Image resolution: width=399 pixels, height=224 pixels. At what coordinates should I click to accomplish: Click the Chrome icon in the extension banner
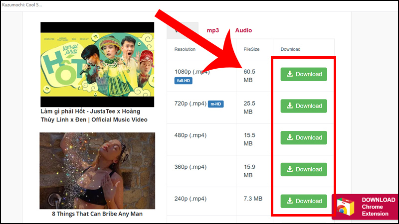345,207
